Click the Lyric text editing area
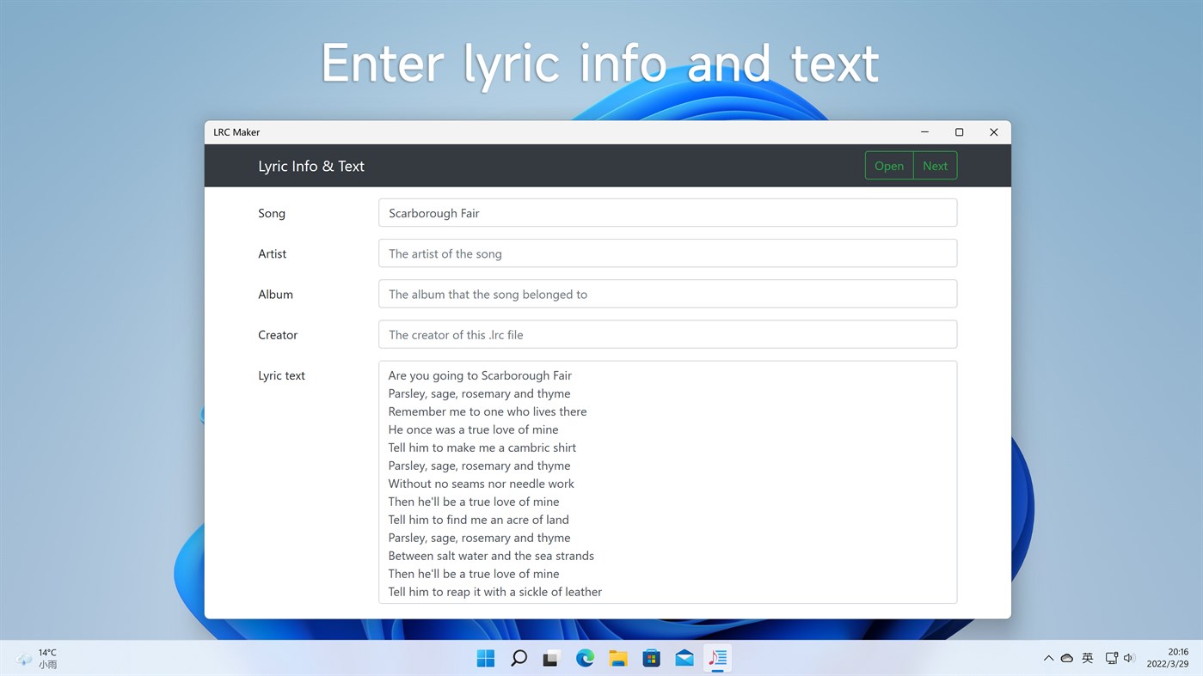 [x=667, y=481]
